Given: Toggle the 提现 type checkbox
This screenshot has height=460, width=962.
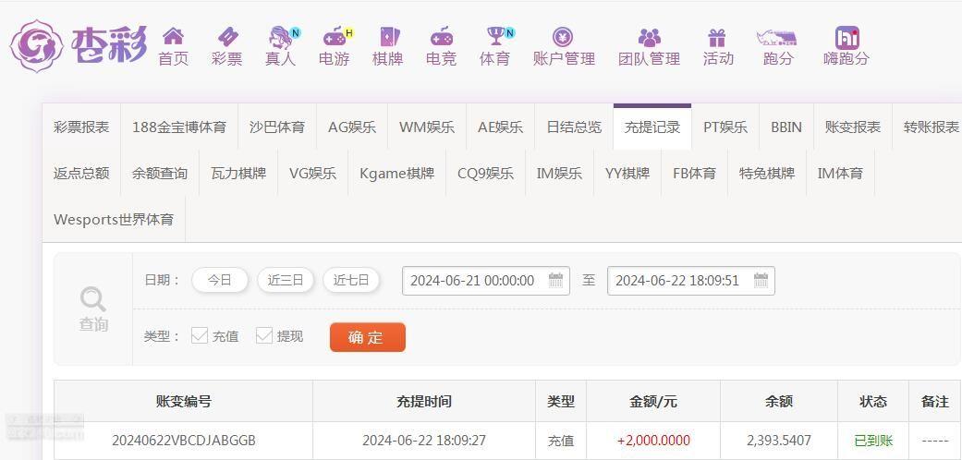Looking at the screenshot, I should pyautogui.click(x=263, y=335).
